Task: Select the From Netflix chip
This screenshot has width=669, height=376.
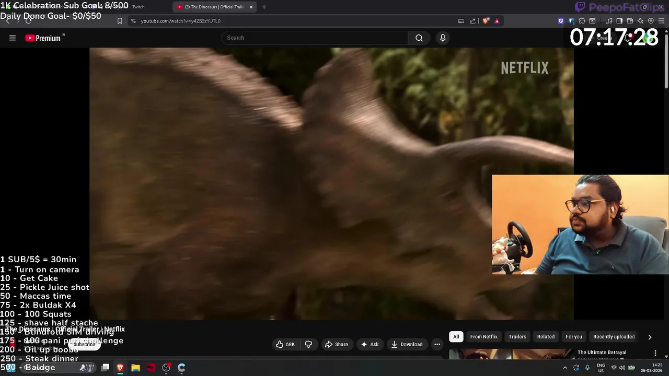Action: pyautogui.click(x=484, y=337)
